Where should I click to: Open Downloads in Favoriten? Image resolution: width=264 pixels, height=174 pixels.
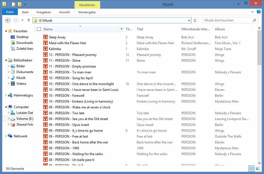[x=25, y=43]
